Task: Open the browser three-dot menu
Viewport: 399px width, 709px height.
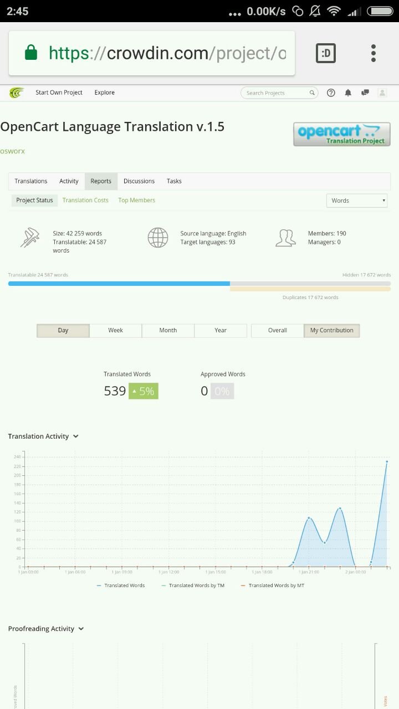Action: point(374,53)
